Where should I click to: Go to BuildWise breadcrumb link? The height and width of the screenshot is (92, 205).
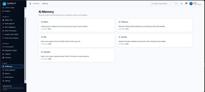coord(36,4)
